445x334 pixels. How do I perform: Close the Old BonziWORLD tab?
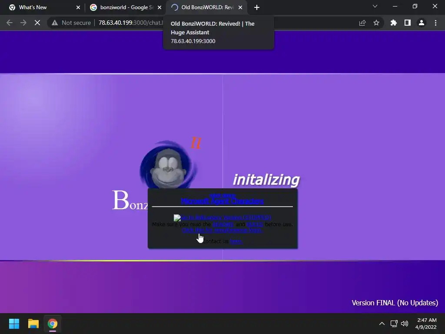click(240, 7)
